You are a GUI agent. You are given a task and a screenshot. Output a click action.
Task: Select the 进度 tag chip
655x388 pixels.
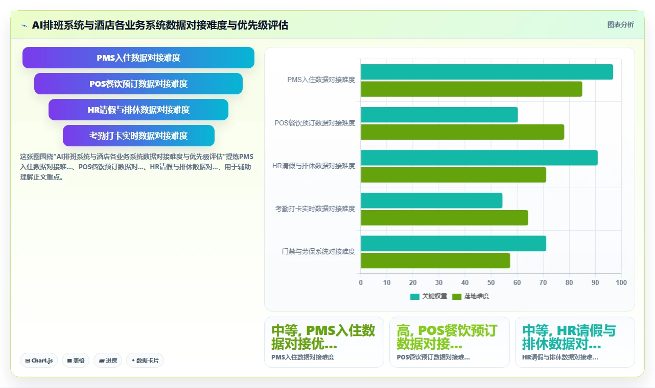click(108, 360)
